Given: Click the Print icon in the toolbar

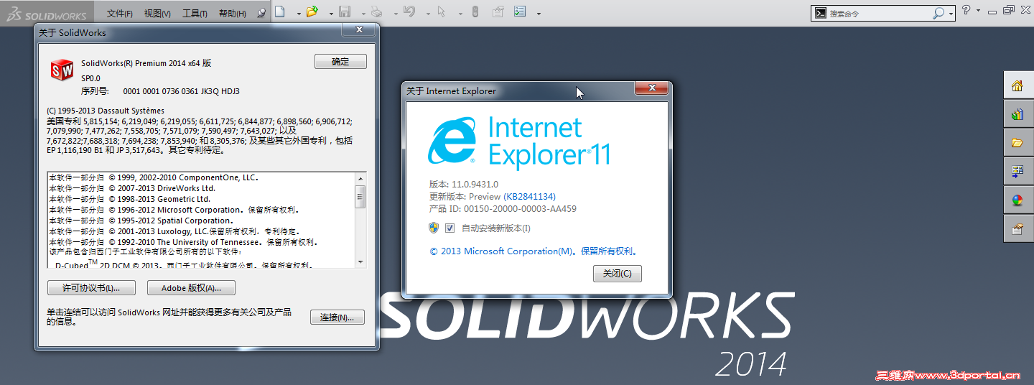Looking at the screenshot, I should [376, 11].
